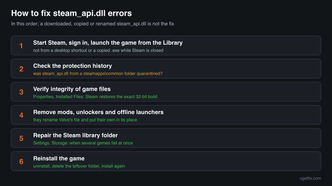Image resolution: width=332 pixels, height=186 pixels.
Task: Select 'Verify integrity of game files' step title
Action: [72, 89]
